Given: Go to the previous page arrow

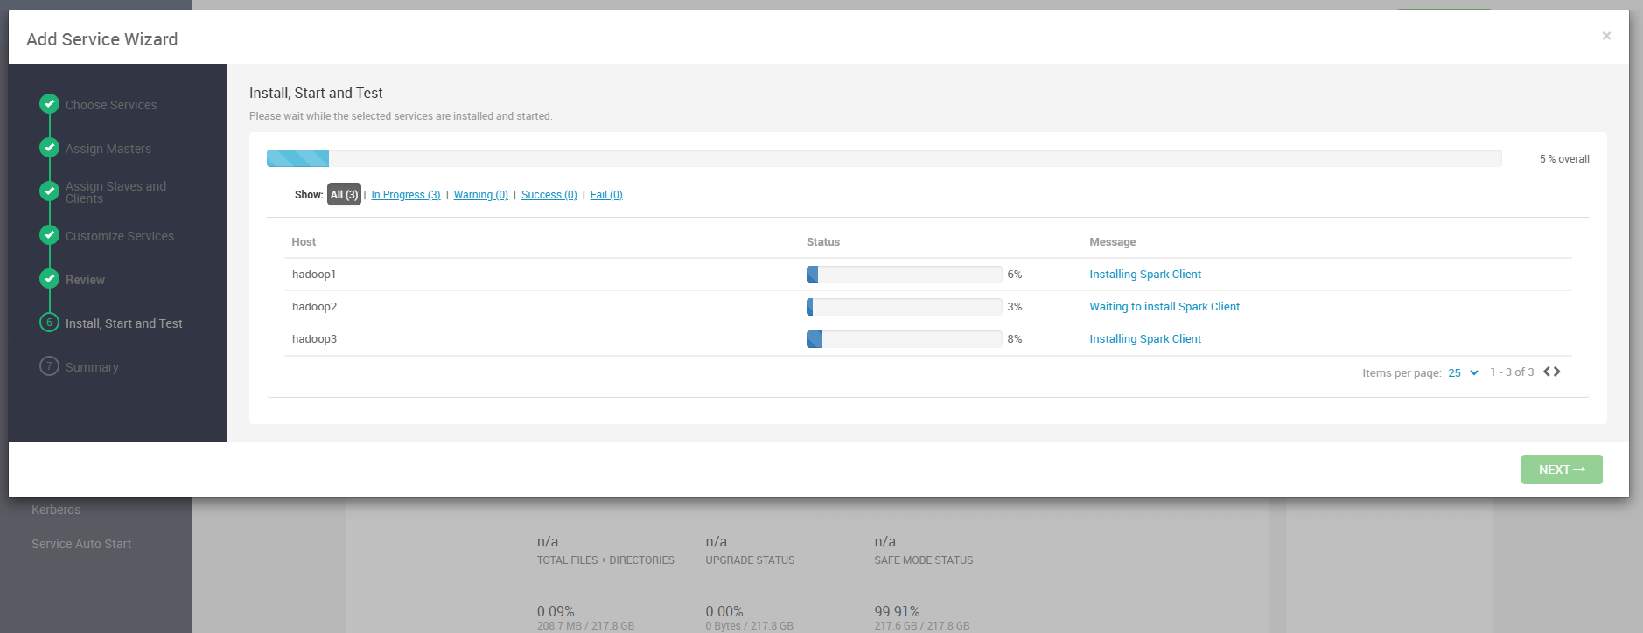Looking at the screenshot, I should [x=1547, y=372].
